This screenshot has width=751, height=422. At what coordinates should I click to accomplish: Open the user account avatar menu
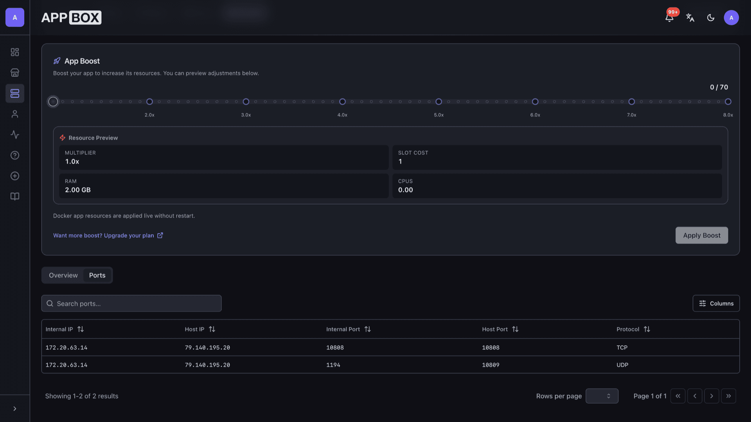coord(731,18)
